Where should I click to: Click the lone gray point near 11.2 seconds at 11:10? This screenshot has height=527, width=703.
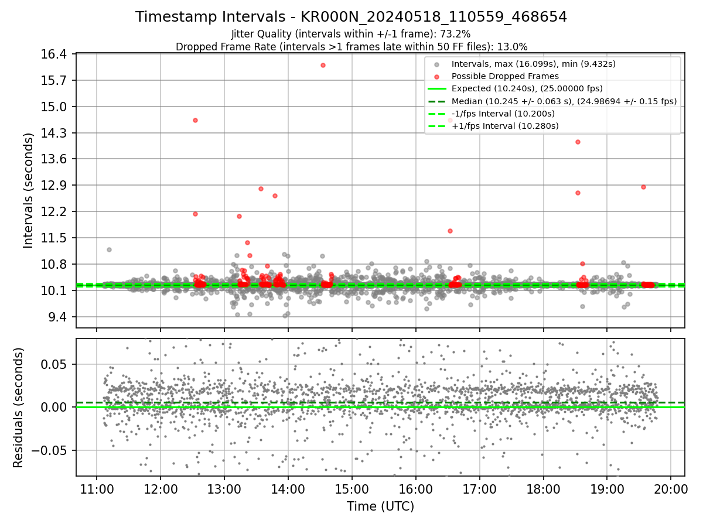[x=109, y=249]
